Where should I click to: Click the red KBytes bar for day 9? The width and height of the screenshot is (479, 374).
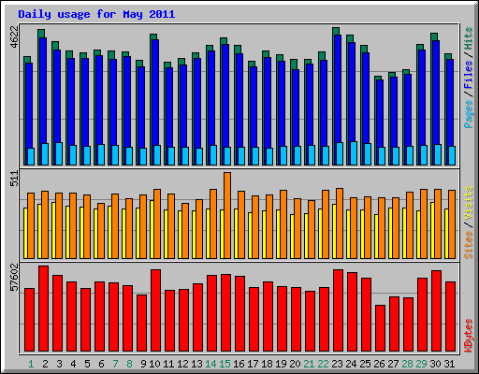pyautogui.click(x=141, y=324)
